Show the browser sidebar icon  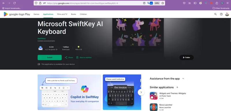click(195, 3)
